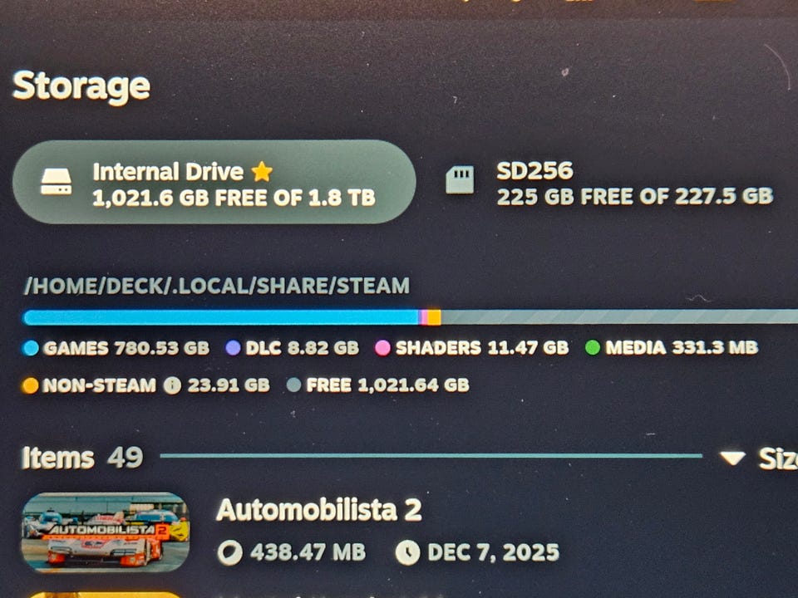Click the Automobilista 2 disk size icon
Screen dimensions: 798x598
tap(230, 552)
